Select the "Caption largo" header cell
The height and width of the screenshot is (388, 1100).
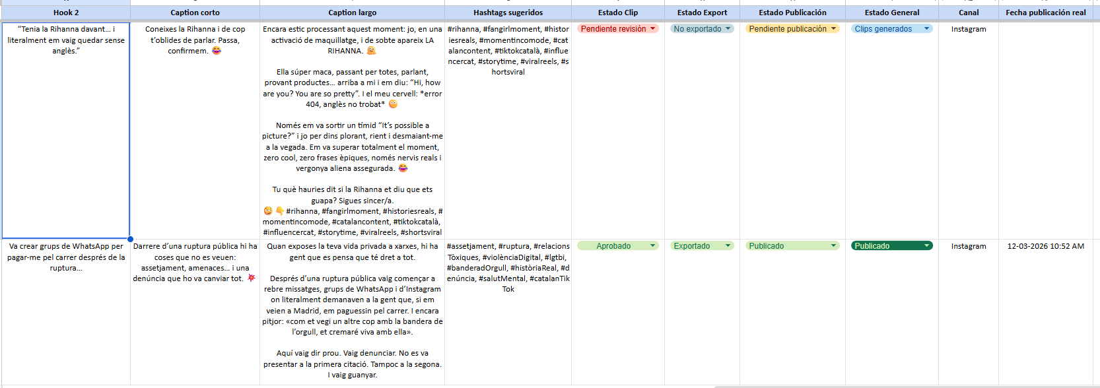(352, 13)
